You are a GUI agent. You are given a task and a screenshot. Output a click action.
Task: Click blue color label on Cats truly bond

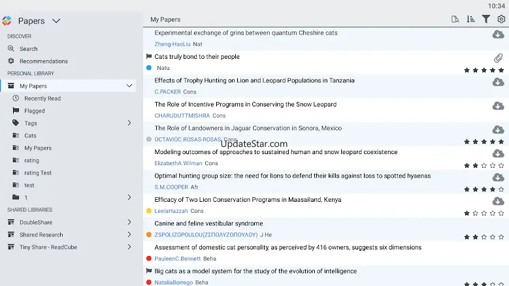pyautogui.click(x=149, y=68)
